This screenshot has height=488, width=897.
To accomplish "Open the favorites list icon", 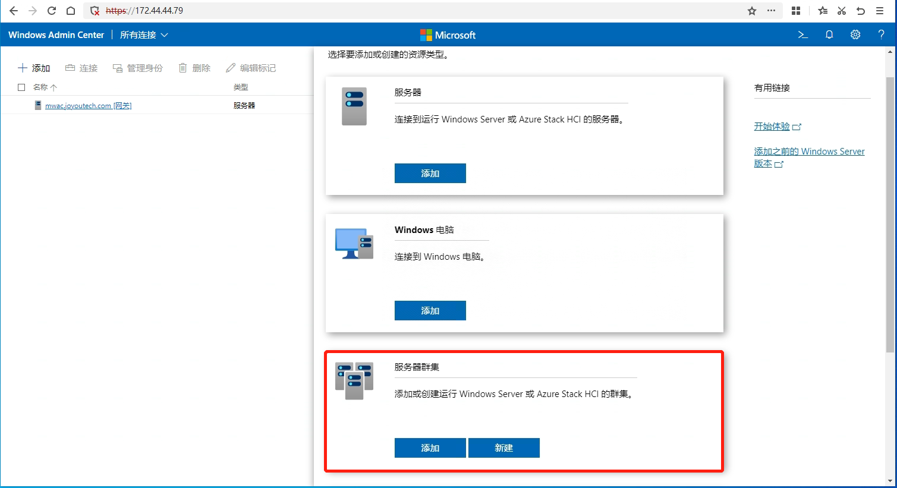I will click(823, 11).
